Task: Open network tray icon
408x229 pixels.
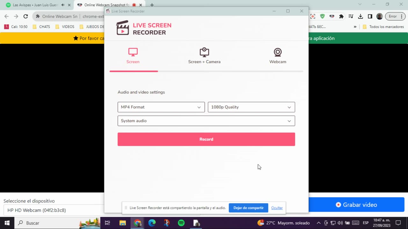Action: point(333,223)
